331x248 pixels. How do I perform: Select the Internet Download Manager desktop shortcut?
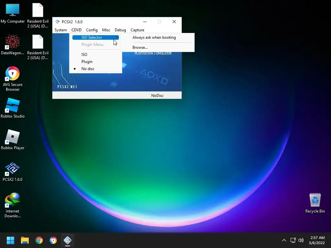(x=13, y=205)
